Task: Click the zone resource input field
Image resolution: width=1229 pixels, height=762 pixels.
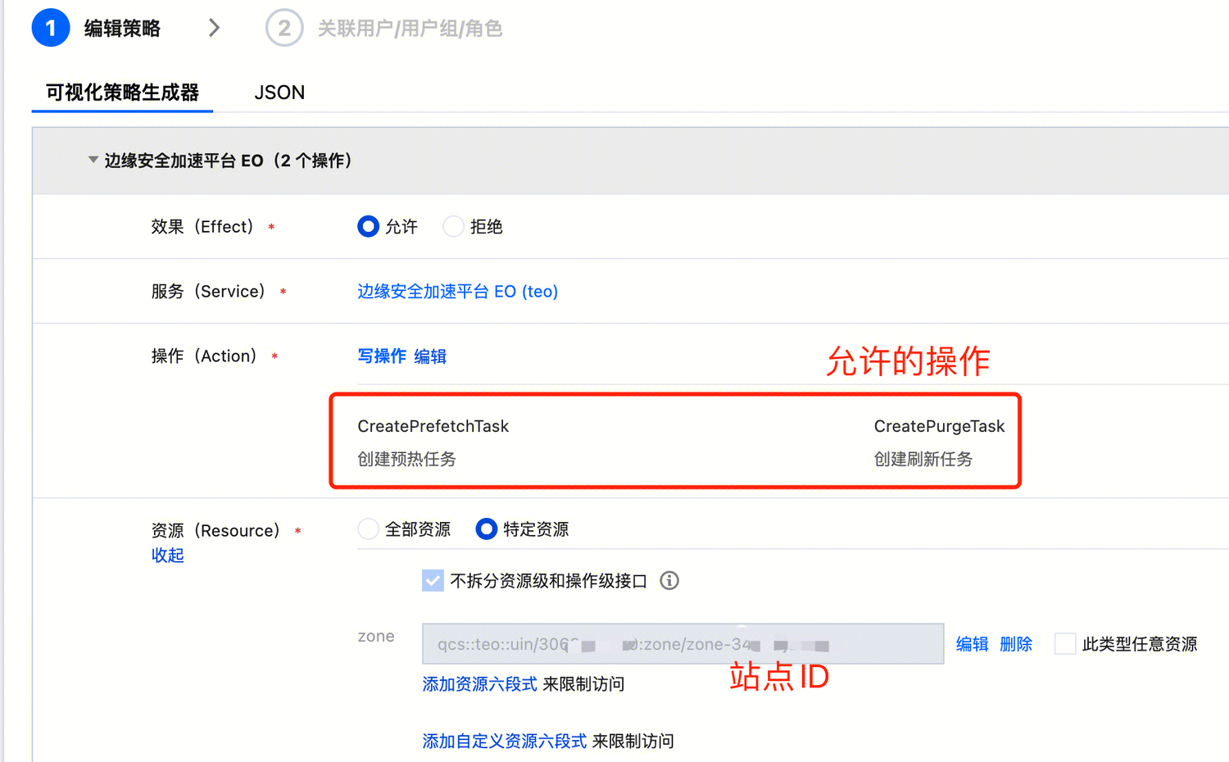Action: 683,644
